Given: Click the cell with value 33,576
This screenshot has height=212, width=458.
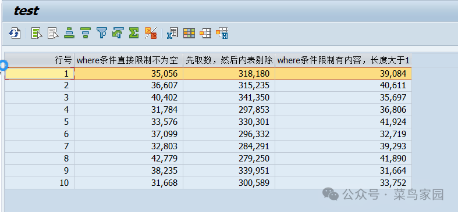Looking at the screenshot, I should point(129,122).
